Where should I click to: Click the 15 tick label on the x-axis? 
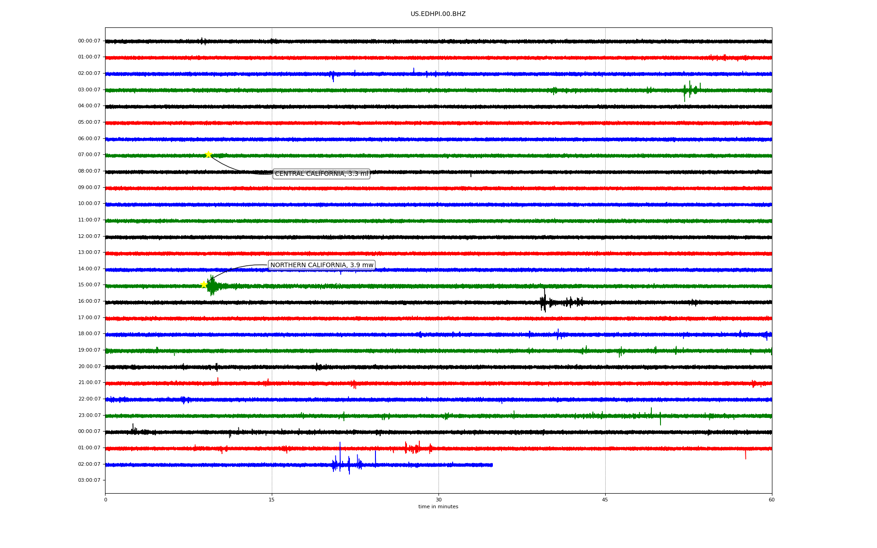272,500
